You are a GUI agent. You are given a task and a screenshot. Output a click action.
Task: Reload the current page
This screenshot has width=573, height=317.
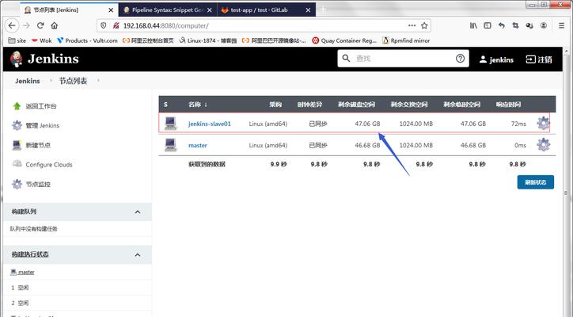click(40, 25)
